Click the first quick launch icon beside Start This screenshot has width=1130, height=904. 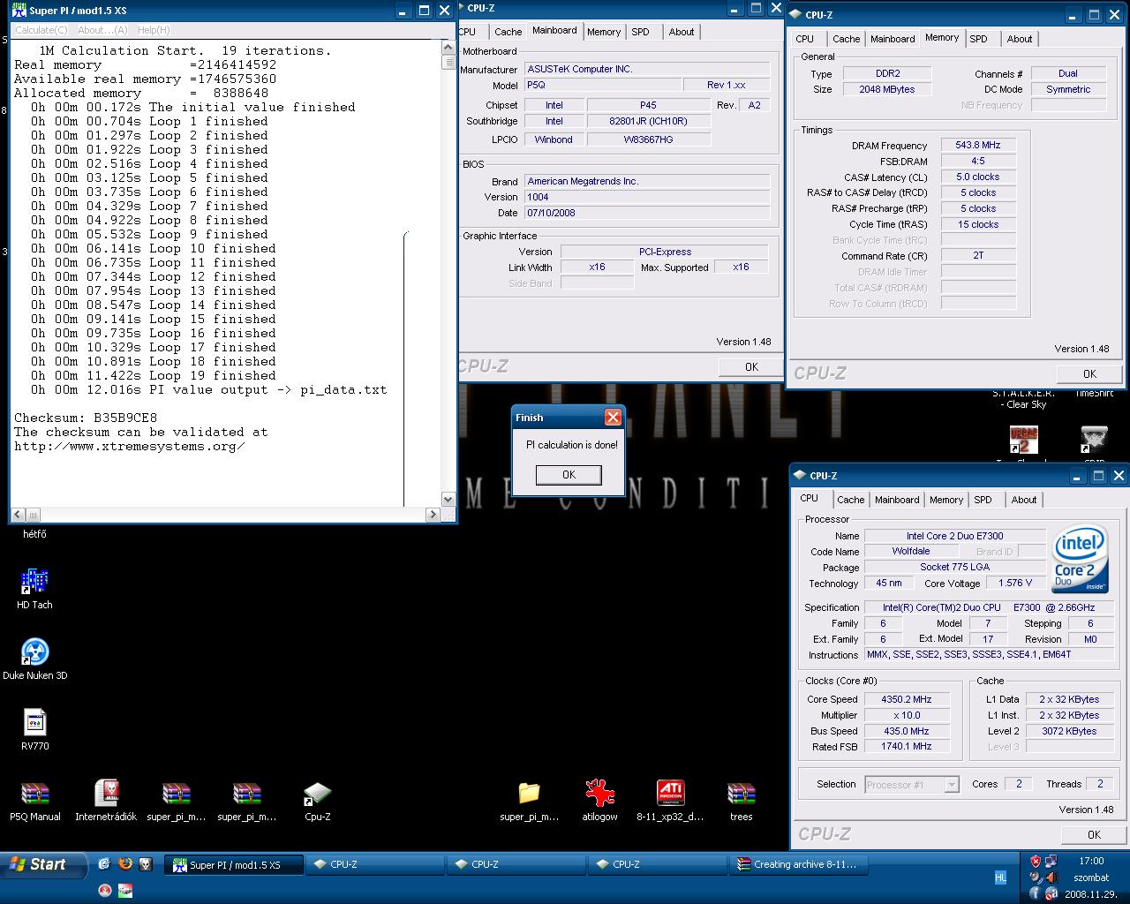[104, 864]
